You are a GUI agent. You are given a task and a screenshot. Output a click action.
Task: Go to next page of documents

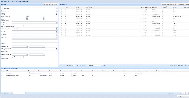[x=80, y=65]
